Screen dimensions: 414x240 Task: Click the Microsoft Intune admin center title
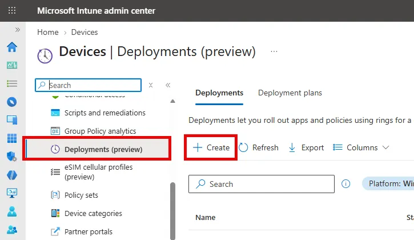pyautogui.click(x=96, y=11)
